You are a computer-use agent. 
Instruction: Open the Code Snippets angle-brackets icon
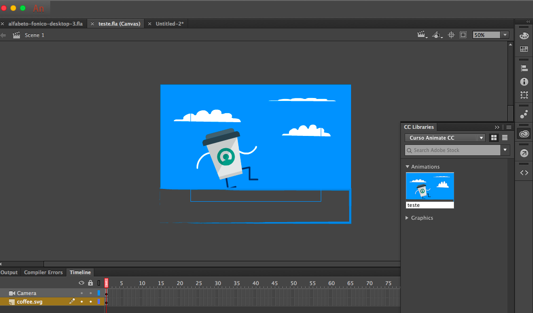(524, 173)
